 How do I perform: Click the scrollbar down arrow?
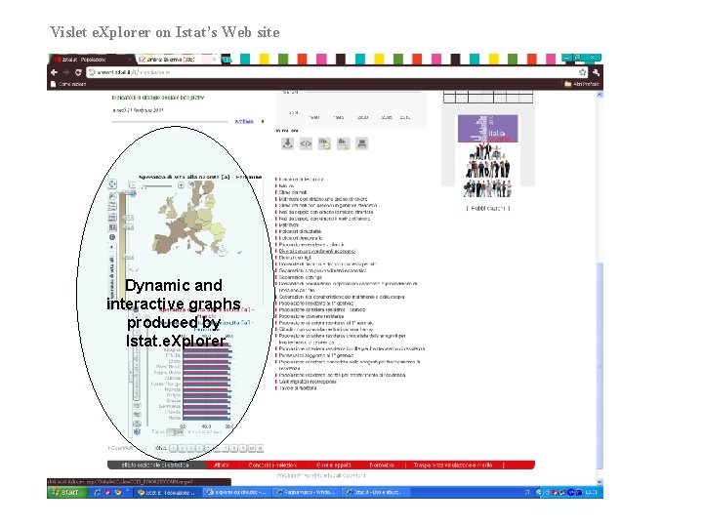(x=600, y=480)
